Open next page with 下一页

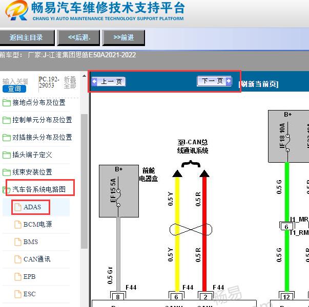[x=214, y=81]
